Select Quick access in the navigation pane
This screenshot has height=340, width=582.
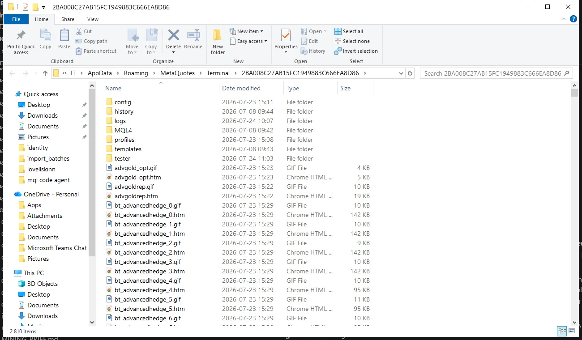(41, 94)
